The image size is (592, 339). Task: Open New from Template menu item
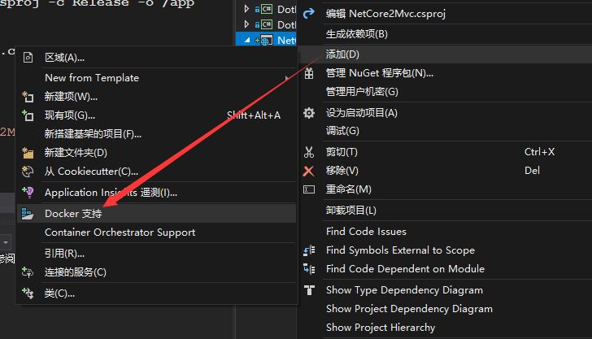156,78
